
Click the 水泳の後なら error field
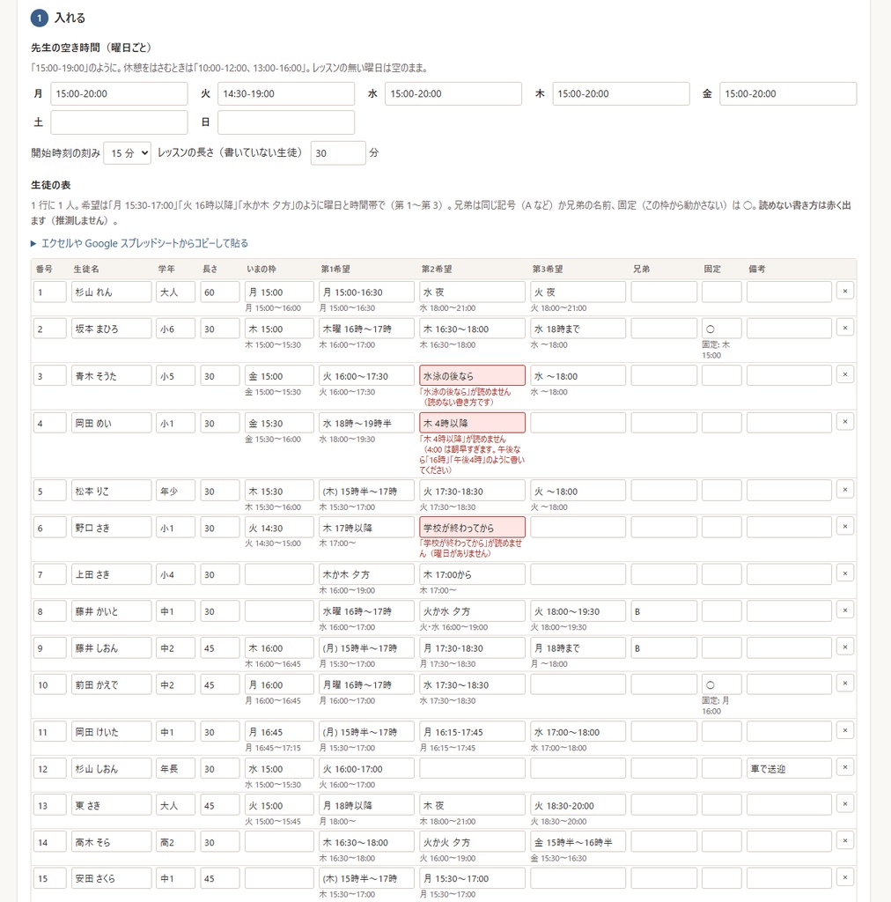(472, 375)
